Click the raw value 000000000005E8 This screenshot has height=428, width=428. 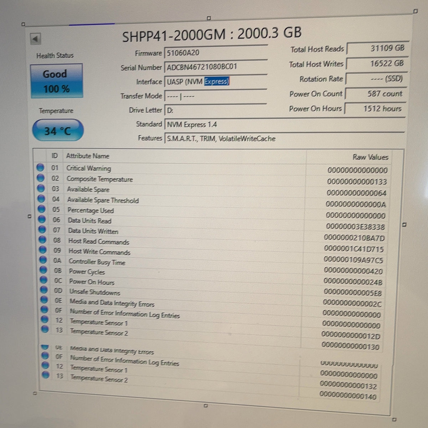click(x=352, y=293)
